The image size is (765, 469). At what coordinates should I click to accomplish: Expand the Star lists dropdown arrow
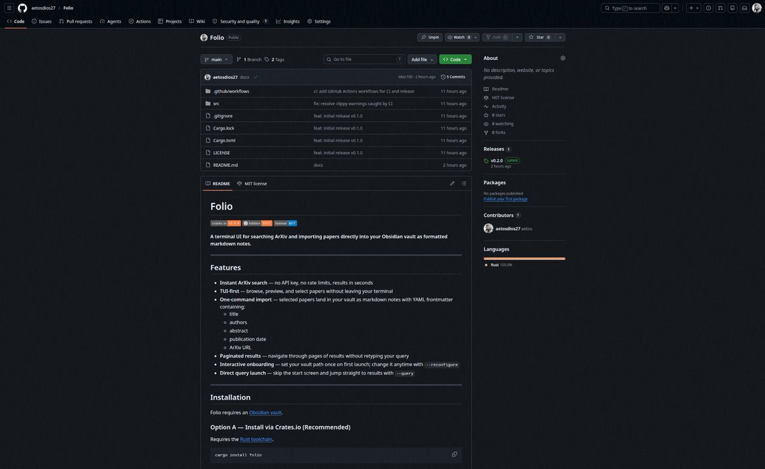560,37
